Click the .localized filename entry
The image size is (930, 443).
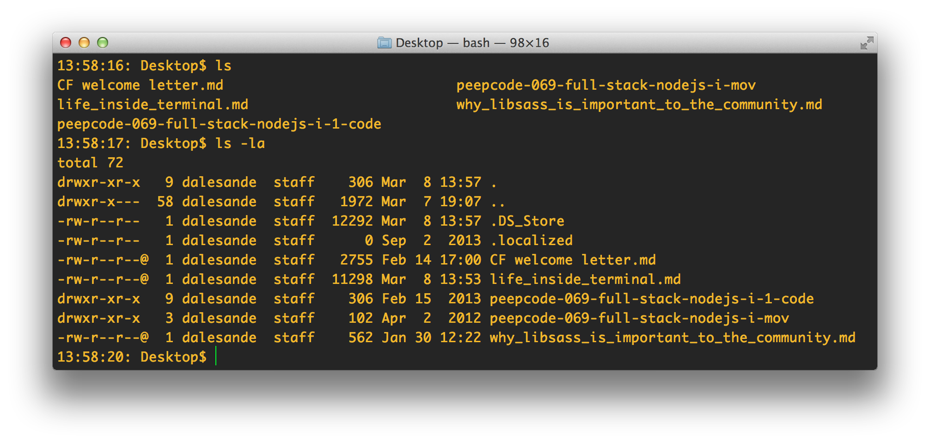pos(531,240)
